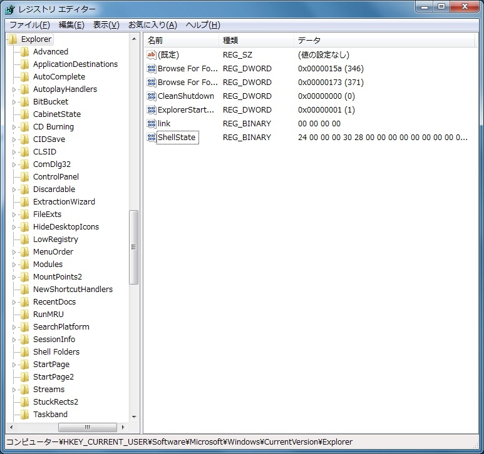484x454 pixels.
Task: Select the Modules key label
Action: (48, 264)
